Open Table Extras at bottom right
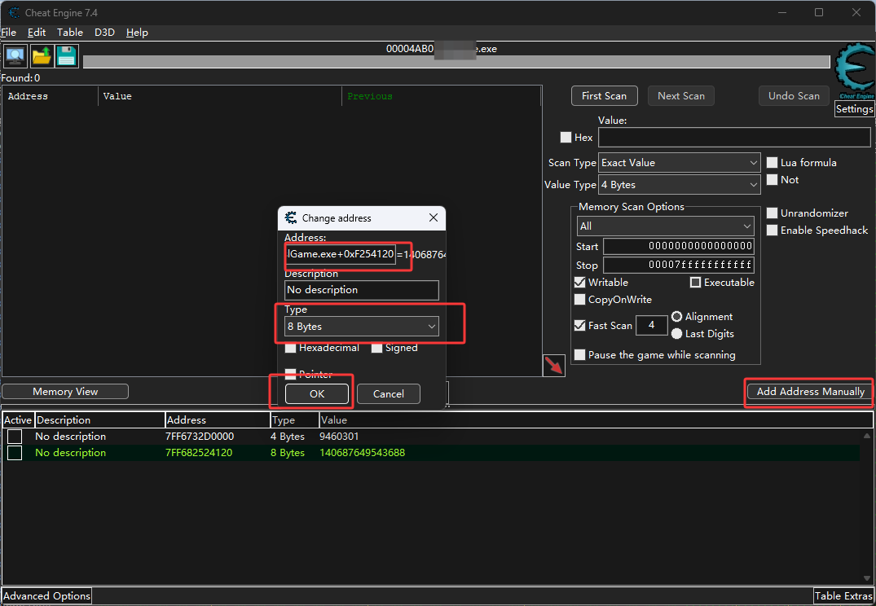Screen dimensions: 876x606 click(x=843, y=596)
